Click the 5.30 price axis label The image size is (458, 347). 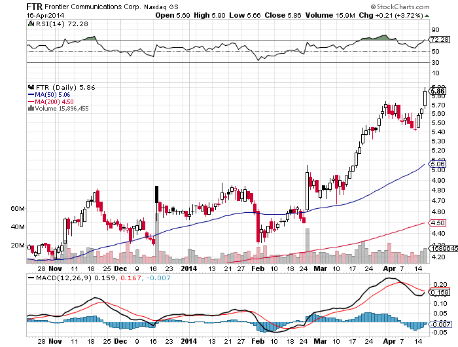[438, 141]
